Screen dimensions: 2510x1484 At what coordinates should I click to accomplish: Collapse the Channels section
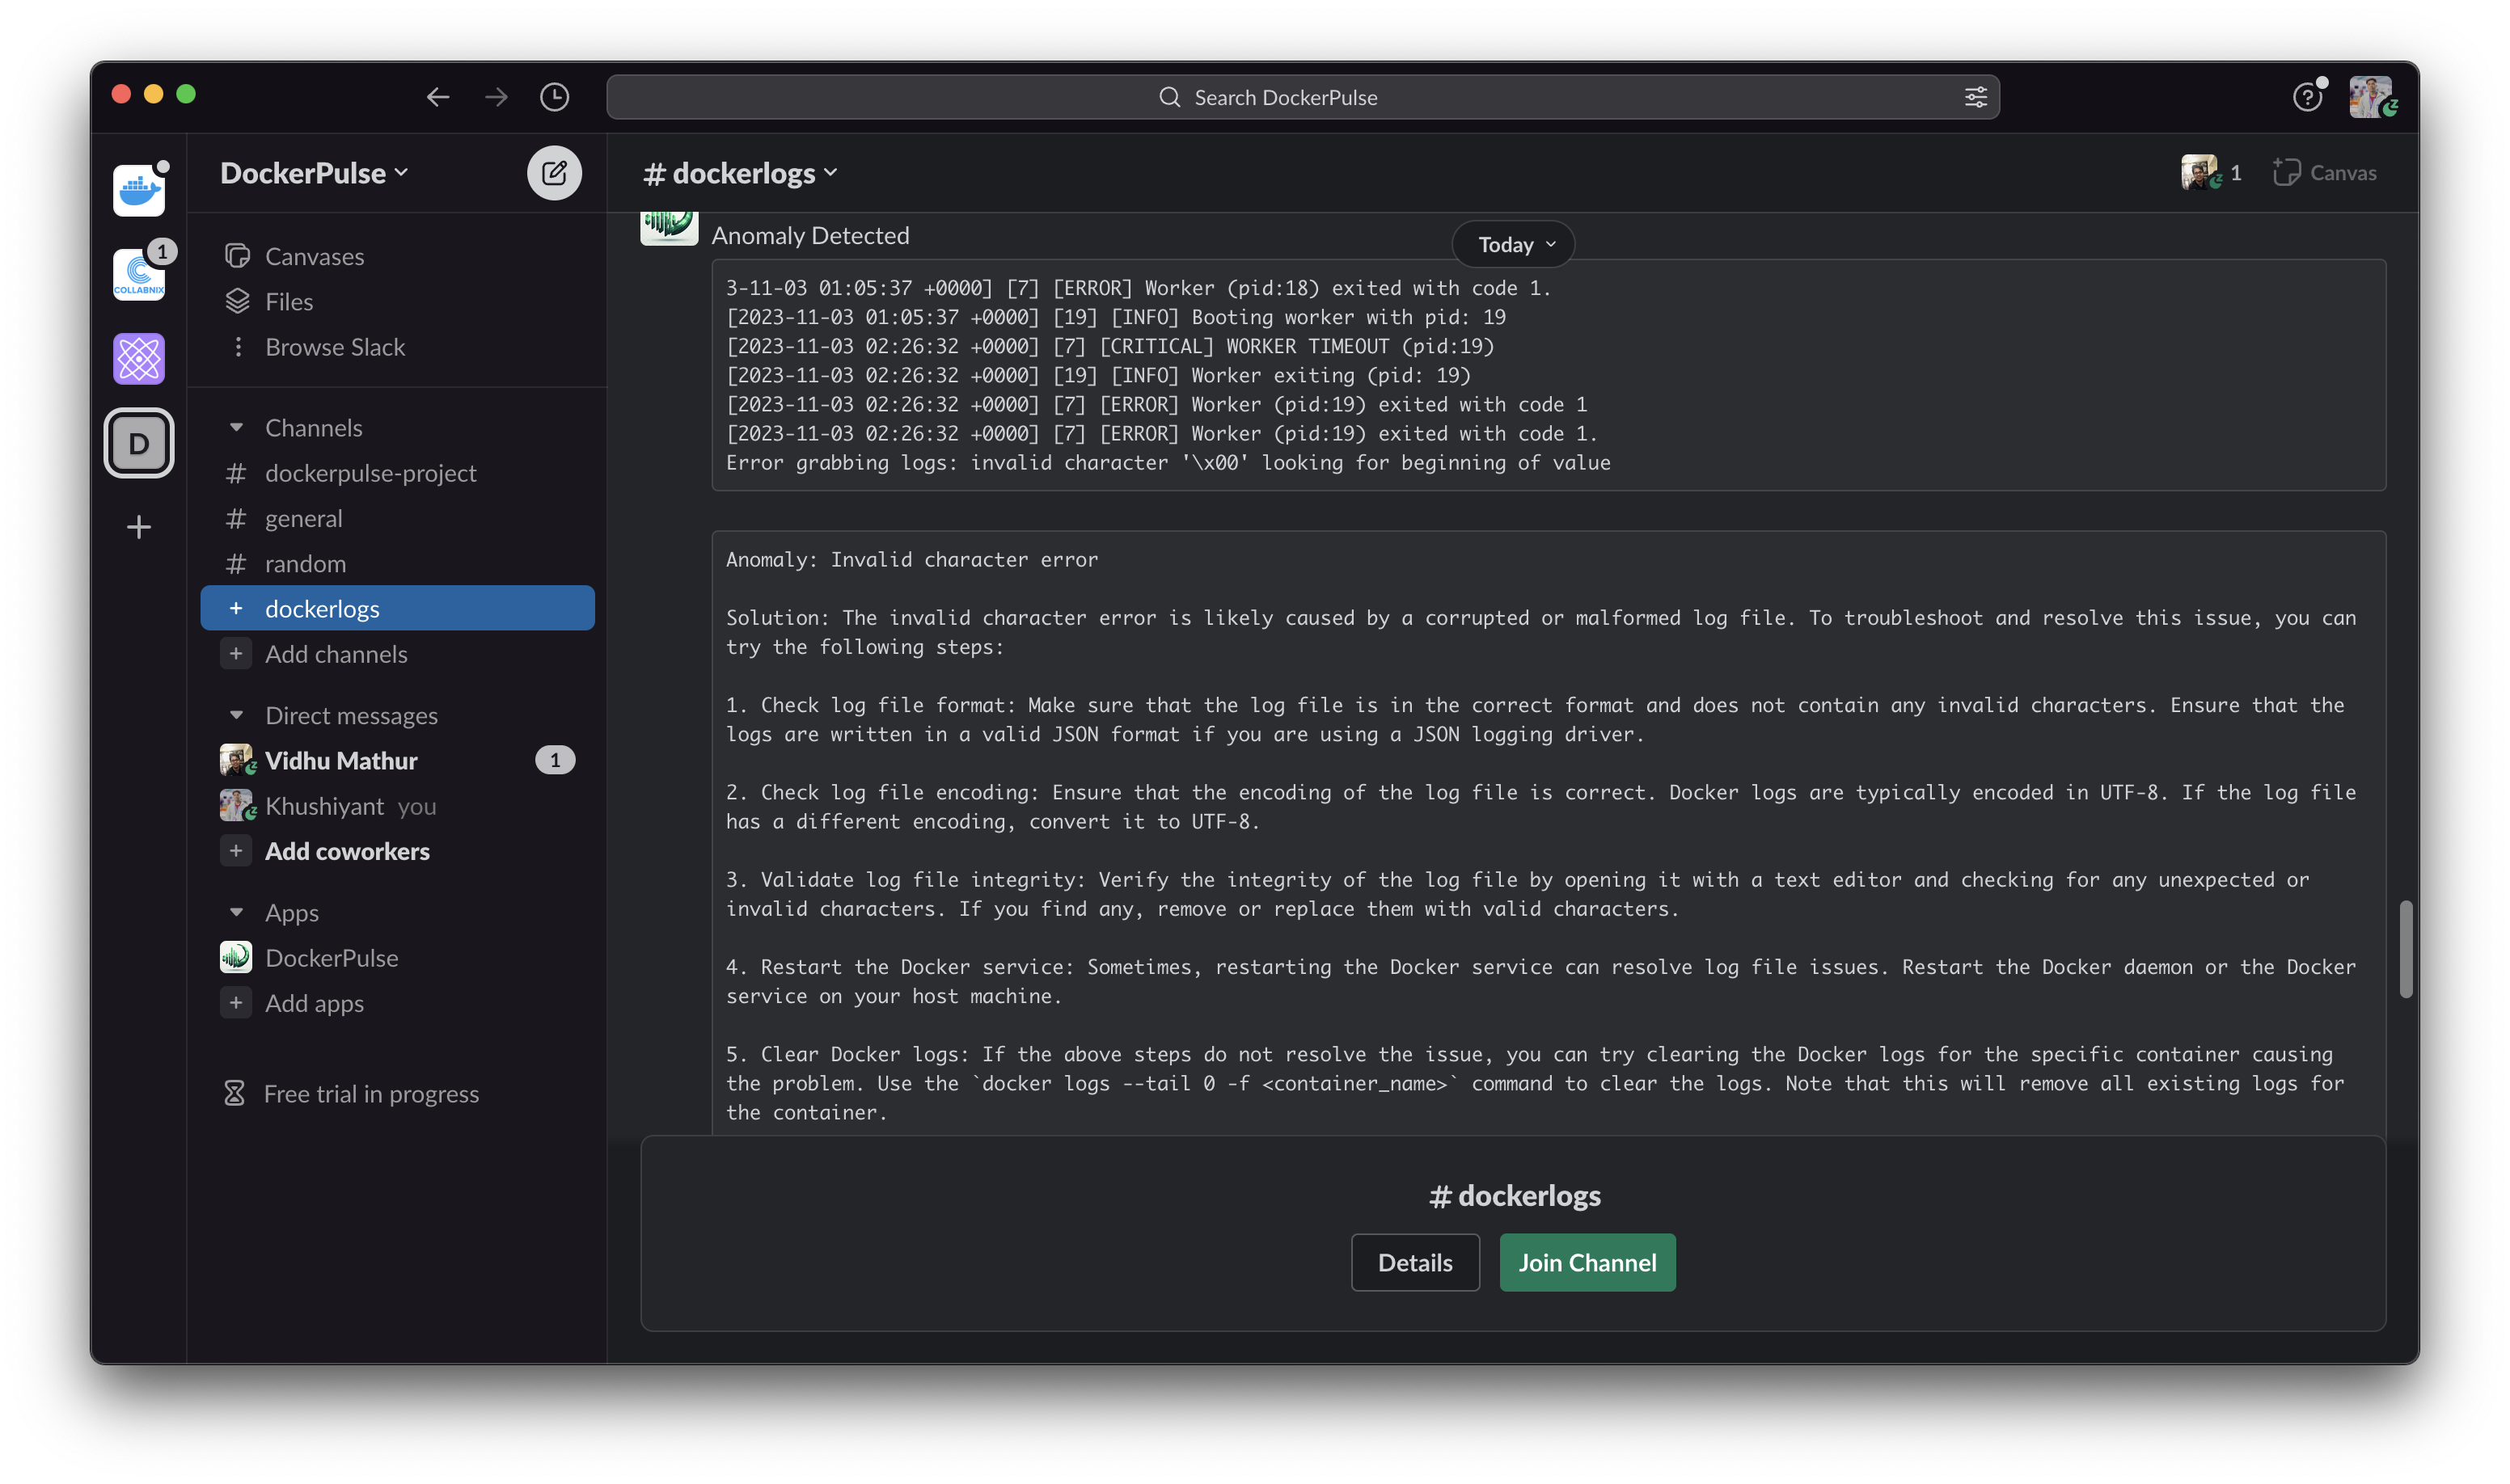[236, 428]
